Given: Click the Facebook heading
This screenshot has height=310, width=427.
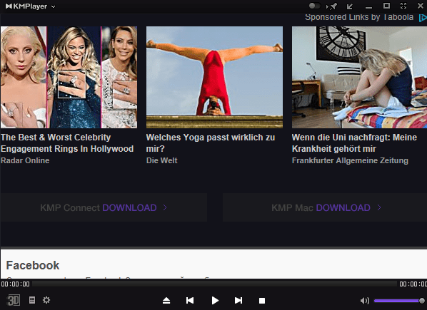Looking at the screenshot, I should pos(33,265).
